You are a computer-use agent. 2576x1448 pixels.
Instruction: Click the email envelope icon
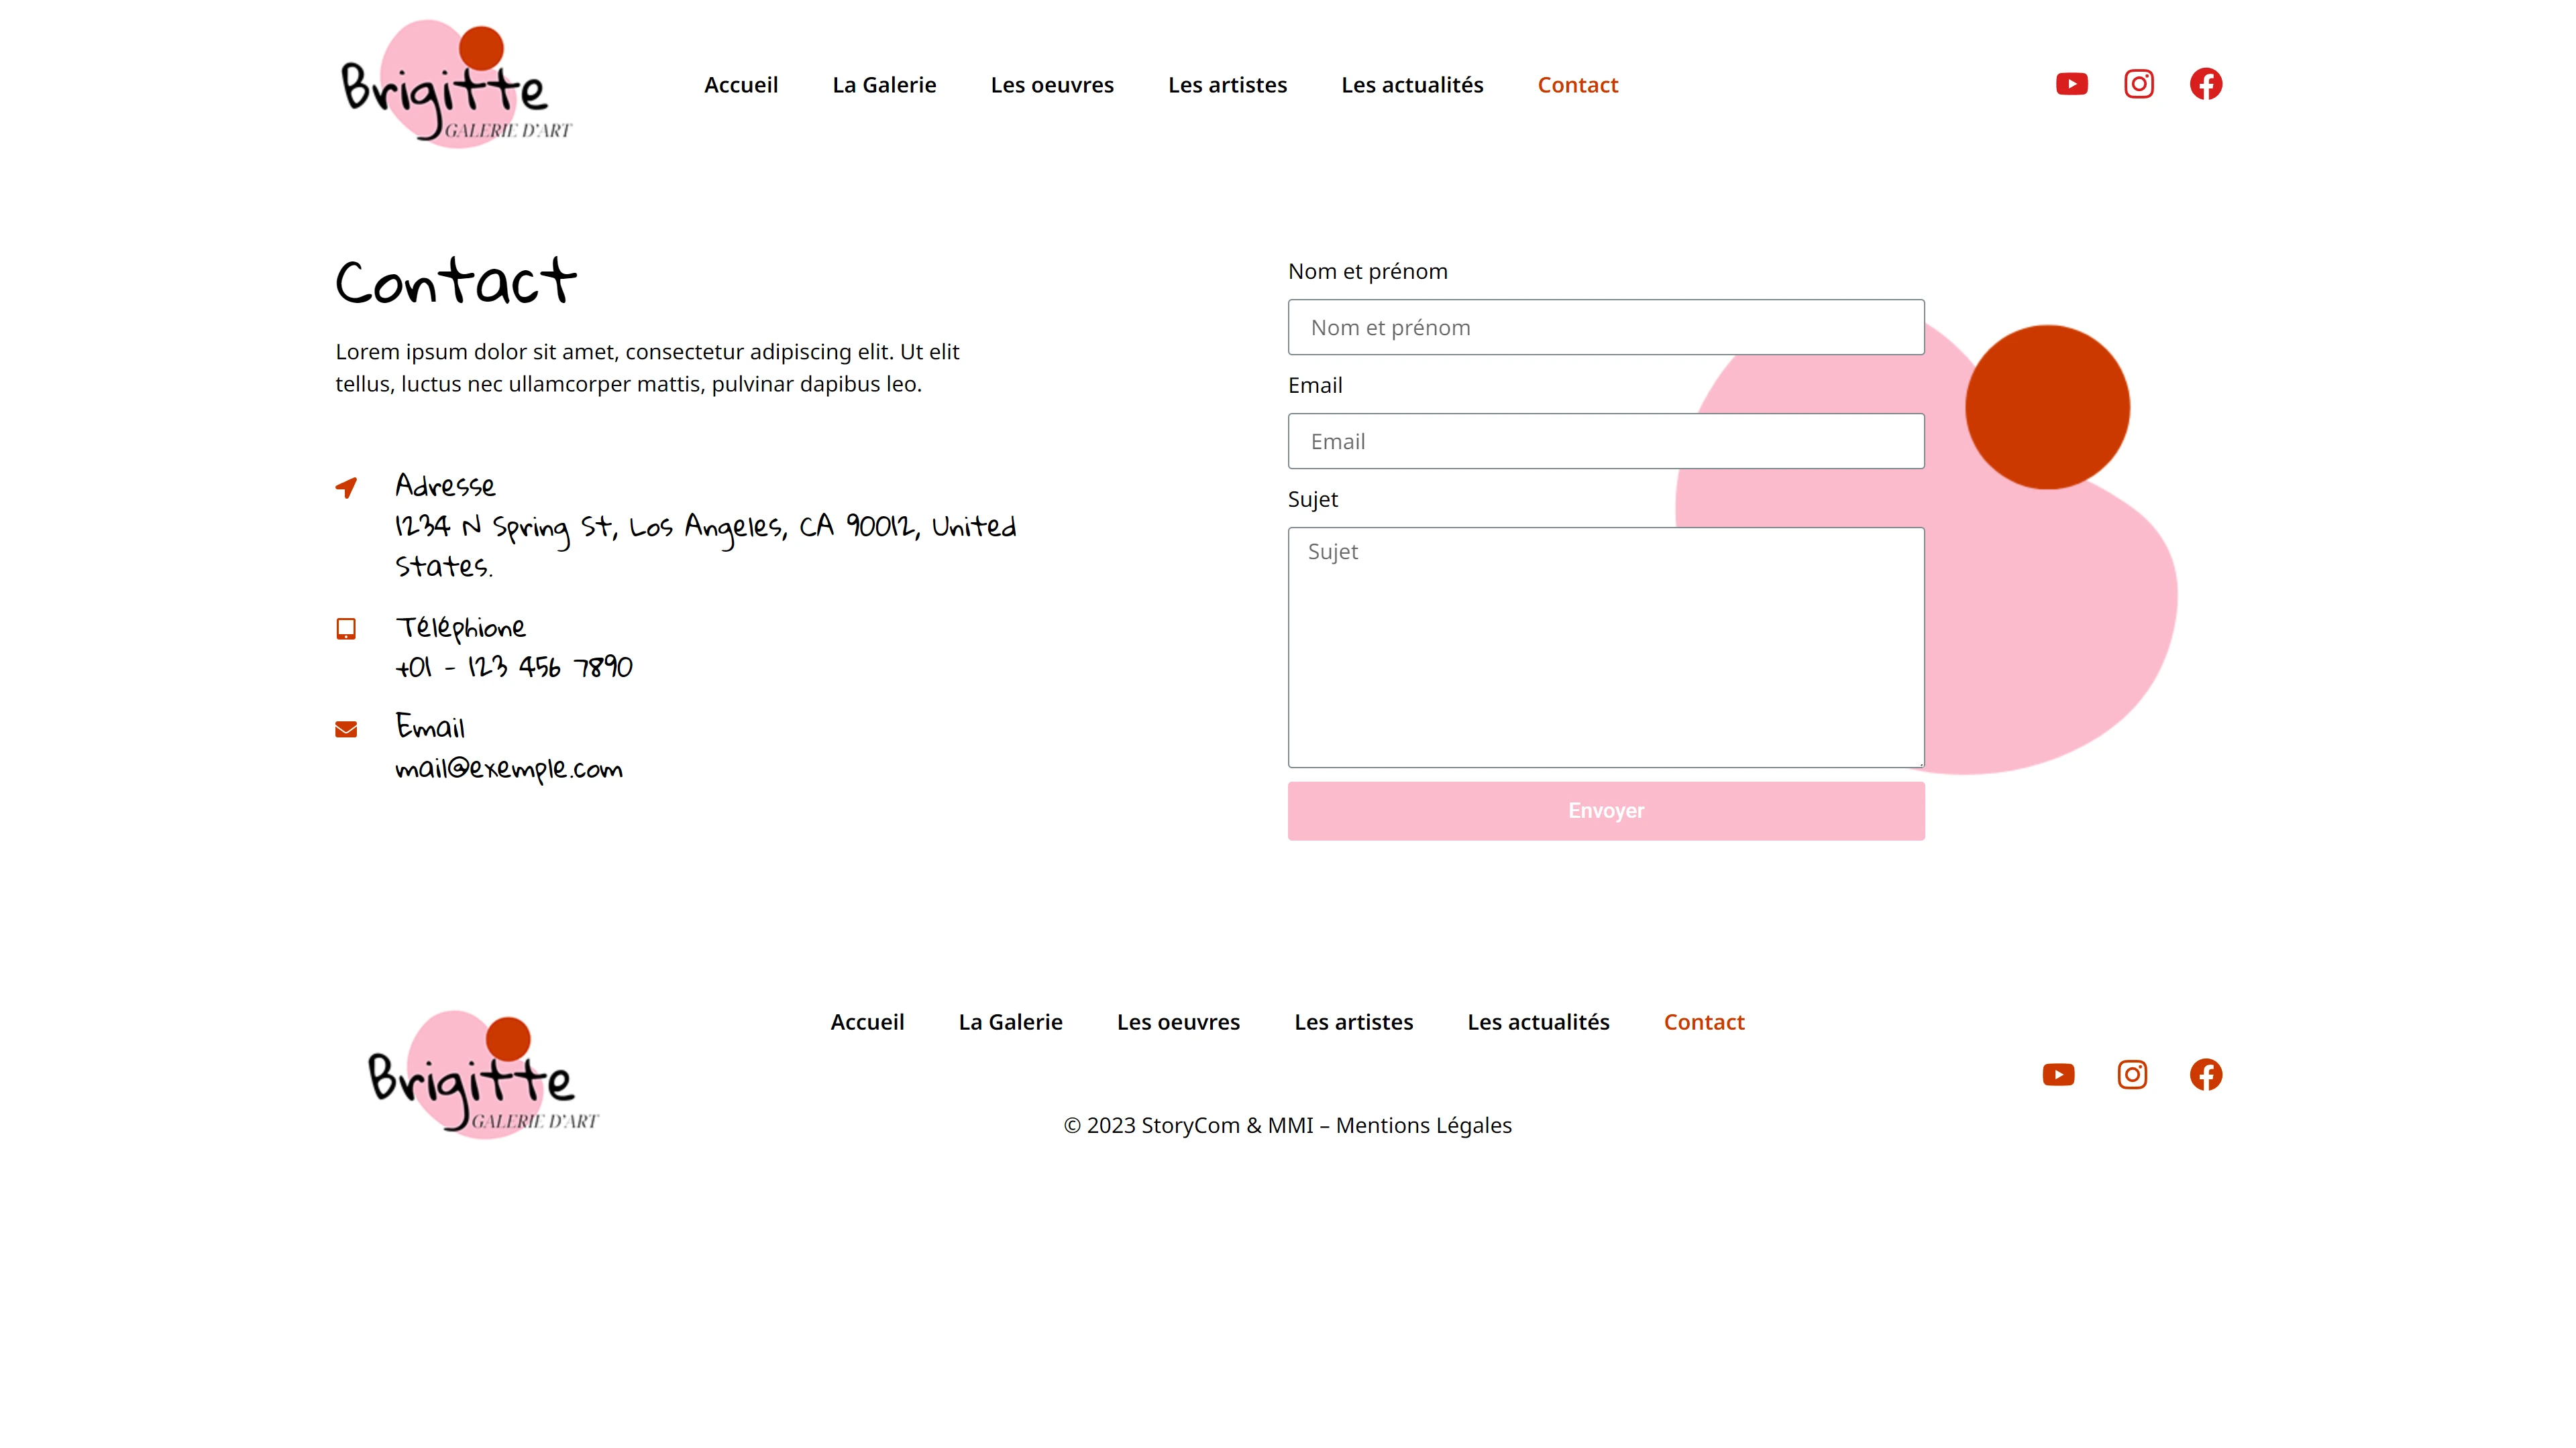point(346,729)
